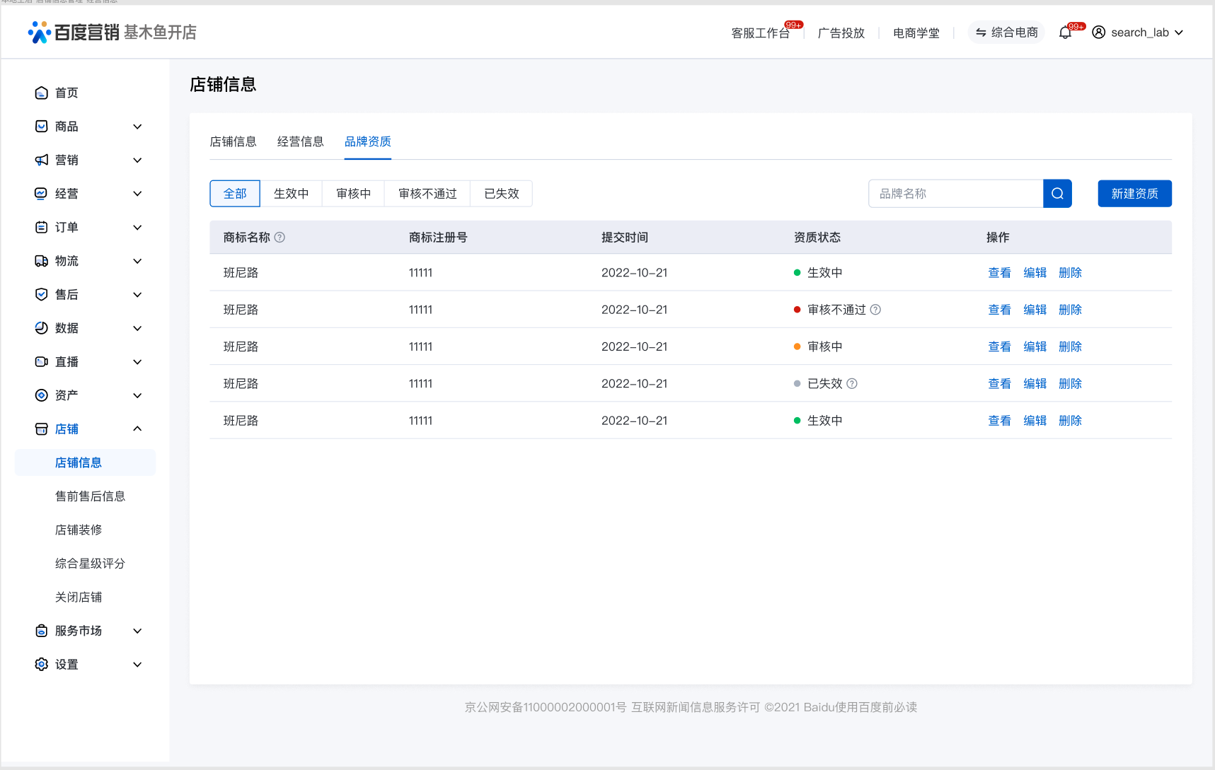Open 电商学堂 in top navigation
Screen dimensions: 1215x770
pyautogui.click(x=916, y=33)
